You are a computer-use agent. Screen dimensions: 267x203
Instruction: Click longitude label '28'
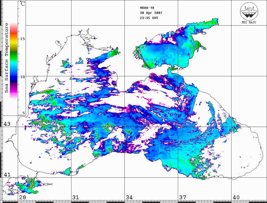(22, 197)
